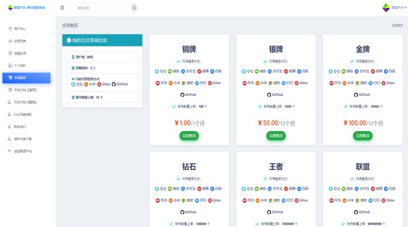Open 个人资料 in the sidebar

click(20, 66)
